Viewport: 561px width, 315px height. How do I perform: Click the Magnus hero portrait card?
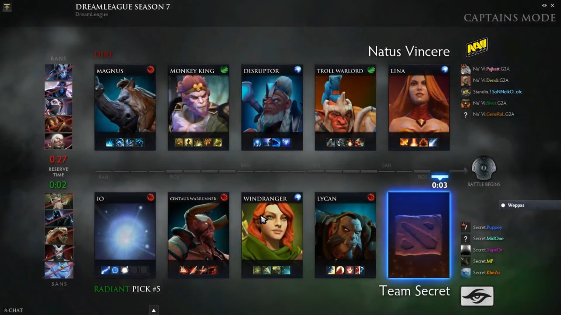[125, 107]
